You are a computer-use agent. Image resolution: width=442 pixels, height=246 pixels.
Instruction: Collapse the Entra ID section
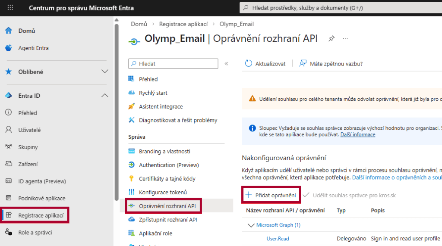coord(104,96)
